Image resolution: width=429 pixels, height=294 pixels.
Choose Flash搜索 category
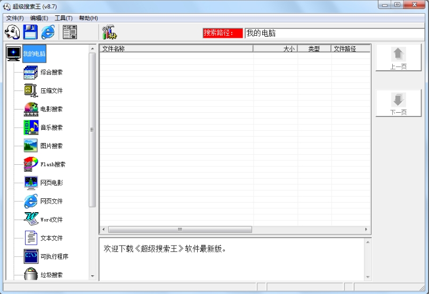[x=53, y=164]
